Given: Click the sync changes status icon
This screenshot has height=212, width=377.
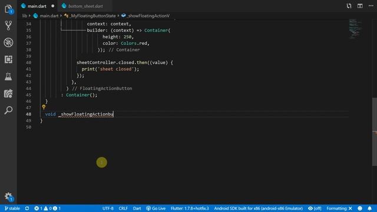Looking at the screenshot, I should [27, 208].
